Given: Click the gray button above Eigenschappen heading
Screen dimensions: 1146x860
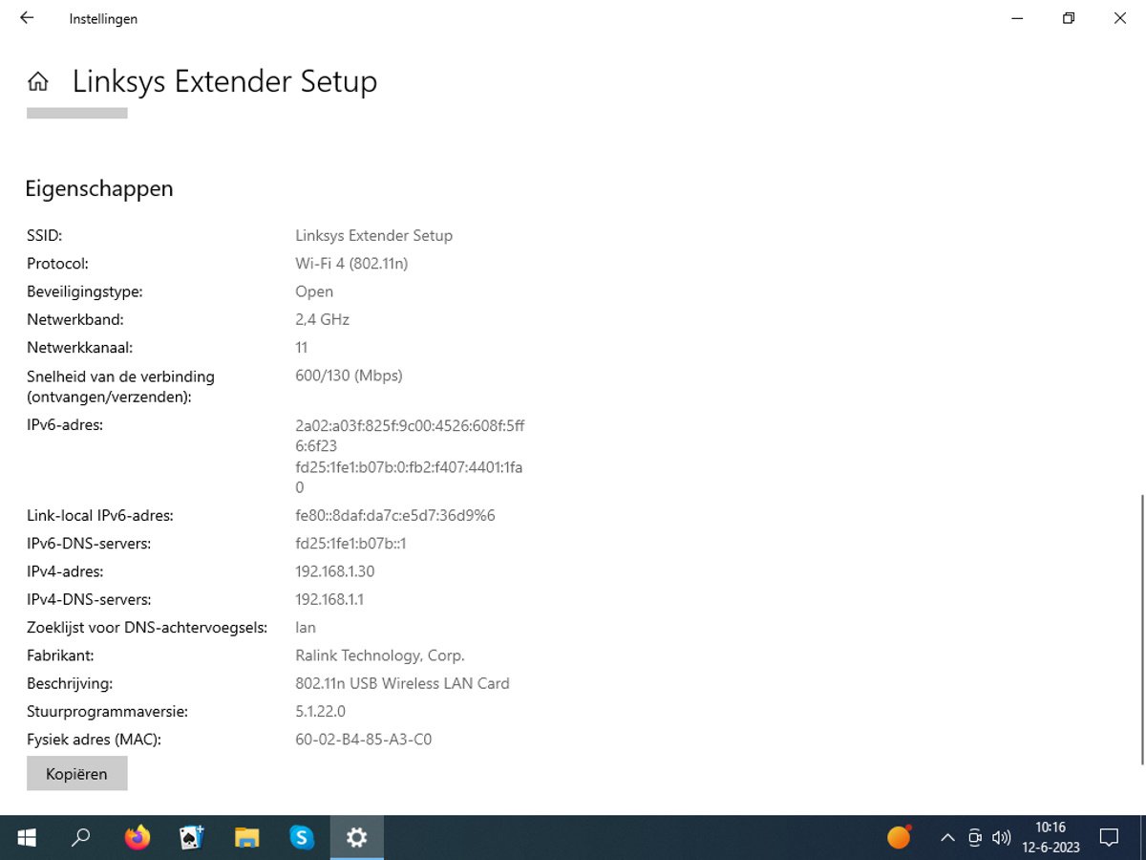Looking at the screenshot, I should tap(76, 113).
